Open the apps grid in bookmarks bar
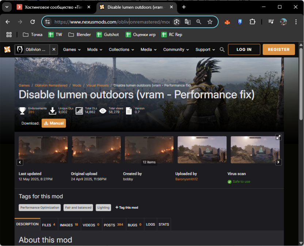This screenshot has width=304, height=246. tap(9, 35)
